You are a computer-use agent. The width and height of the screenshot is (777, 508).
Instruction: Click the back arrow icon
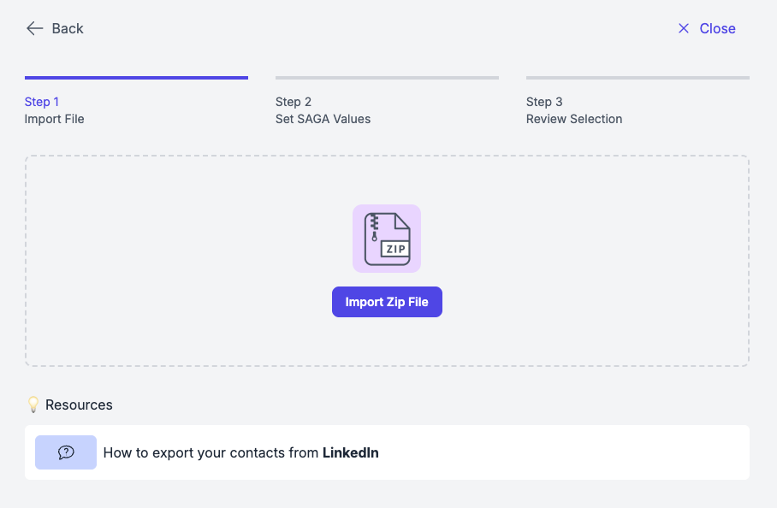(35, 28)
